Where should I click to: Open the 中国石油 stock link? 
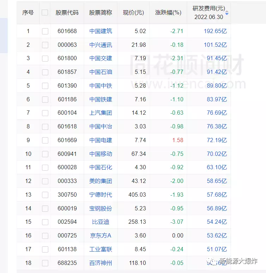pos(101,72)
